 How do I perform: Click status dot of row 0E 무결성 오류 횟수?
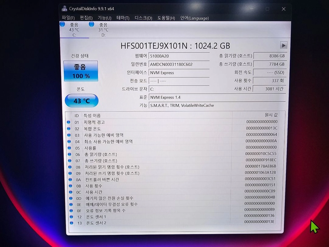(x=71, y=205)
